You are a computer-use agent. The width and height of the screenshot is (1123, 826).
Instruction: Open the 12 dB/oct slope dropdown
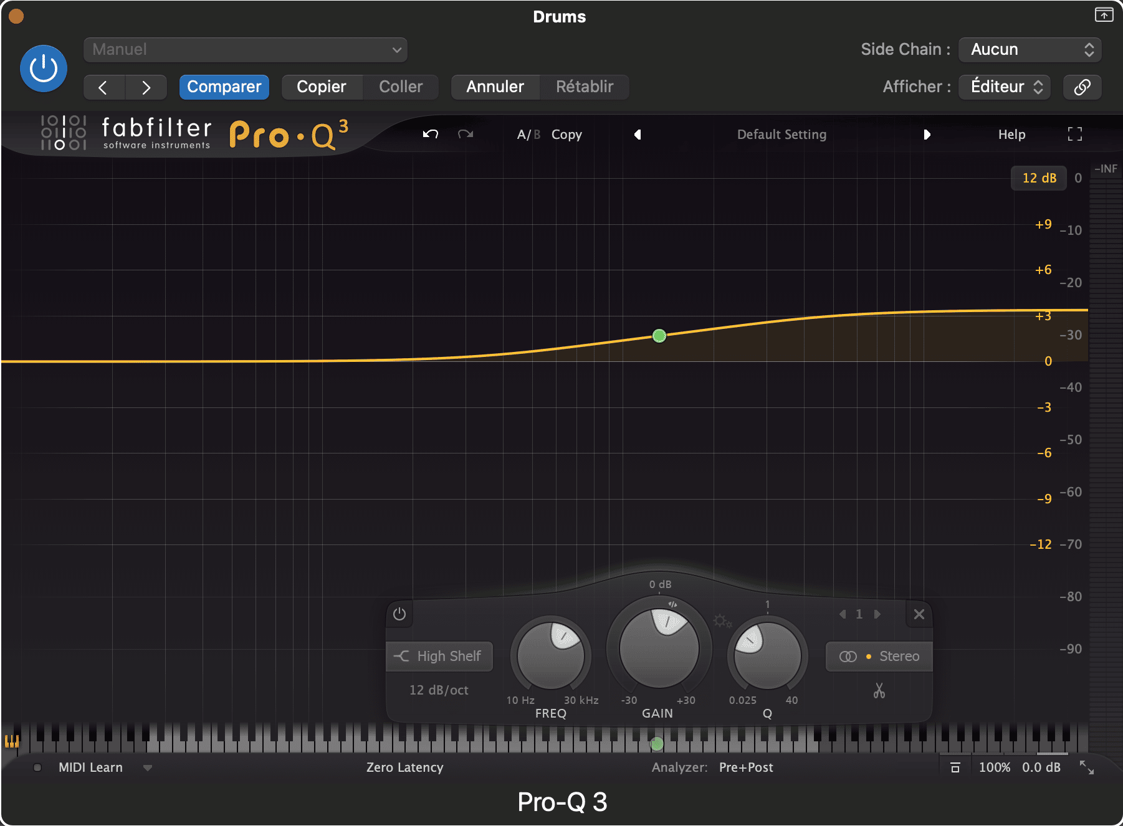pyautogui.click(x=439, y=690)
